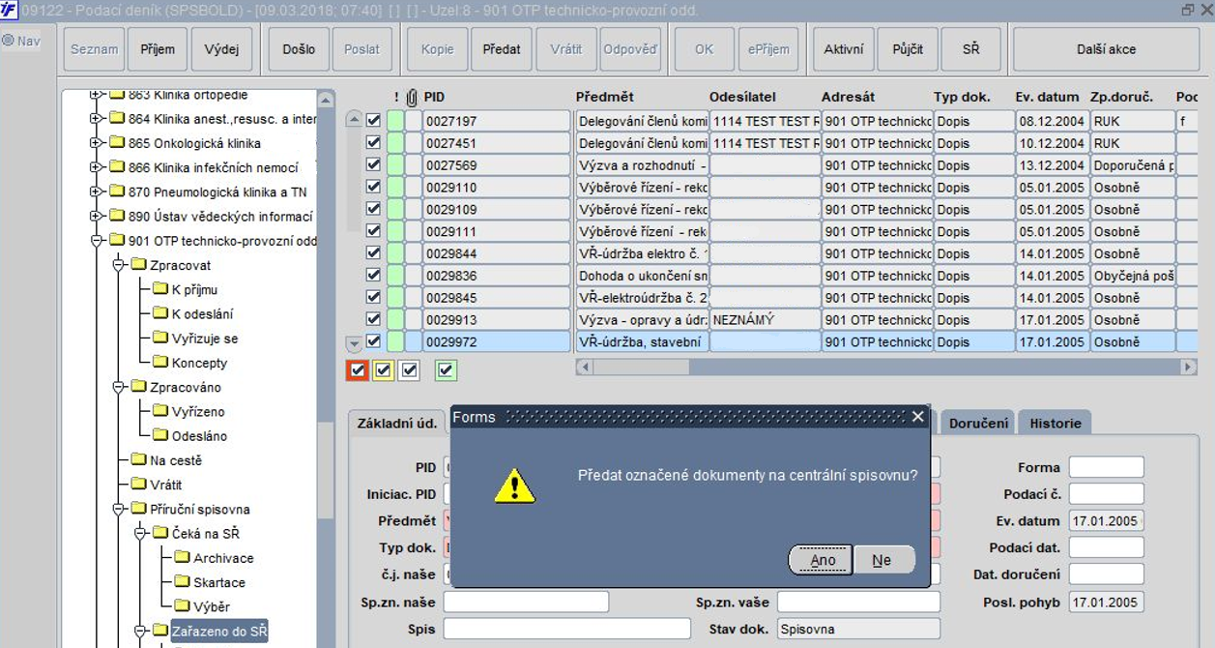Click the Vyřízeno folder icon
Image resolution: width=1215 pixels, height=648 pixels.
(x=159, y=411)
